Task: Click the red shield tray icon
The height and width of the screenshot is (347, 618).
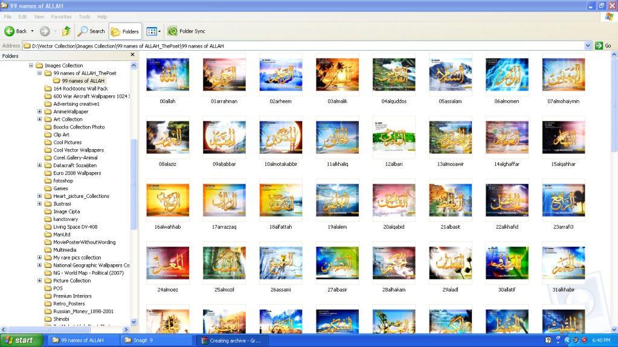Action: point(584,340)
